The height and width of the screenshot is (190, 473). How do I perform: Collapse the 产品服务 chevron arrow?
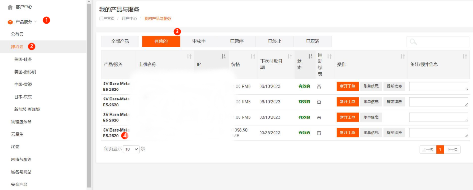point(36,21)
